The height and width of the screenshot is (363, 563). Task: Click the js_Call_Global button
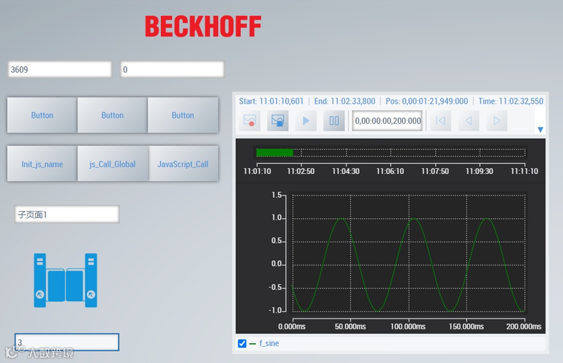pyautogui.click(x=112, y=164)
